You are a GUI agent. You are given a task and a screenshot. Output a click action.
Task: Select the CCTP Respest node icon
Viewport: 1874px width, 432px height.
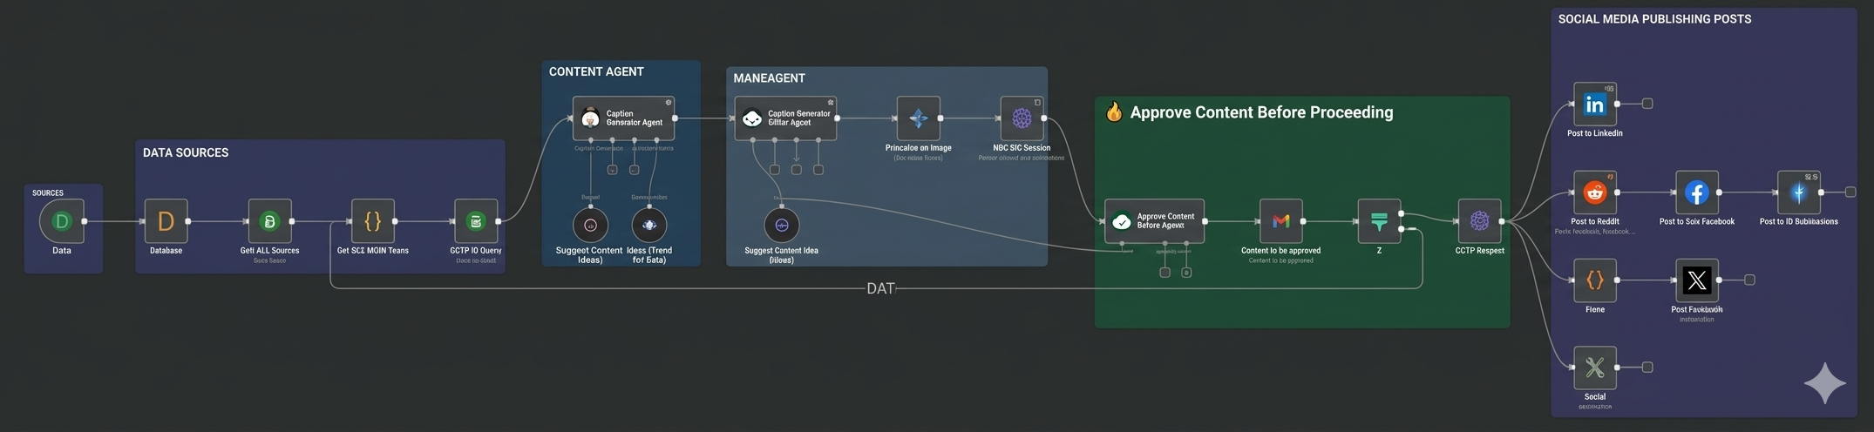[1479, 221]
